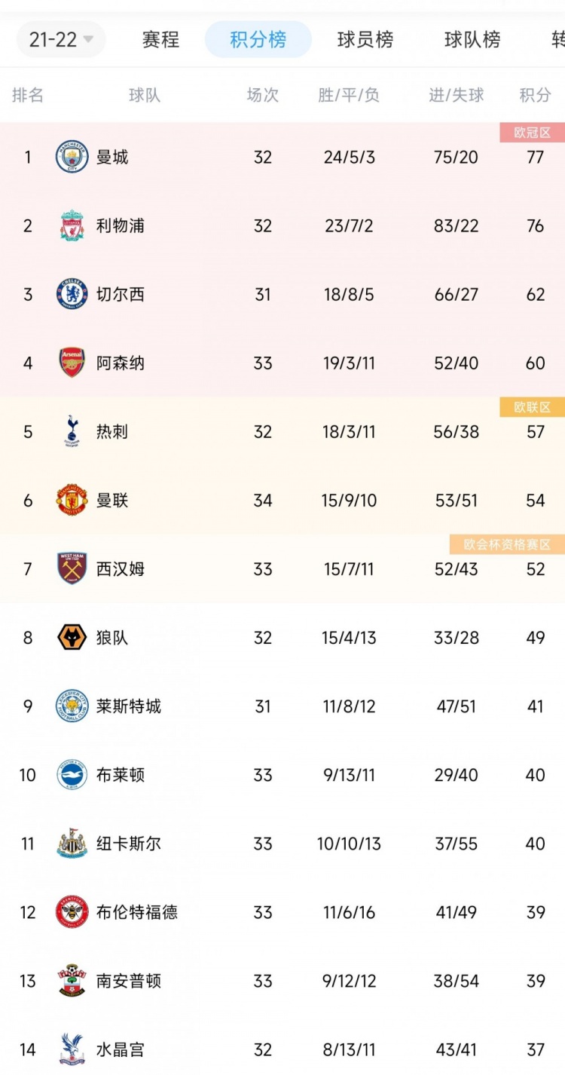Tap the Liverpool club crest
Viewport: 565px width, 1075px height.
(x=72, y=225)
